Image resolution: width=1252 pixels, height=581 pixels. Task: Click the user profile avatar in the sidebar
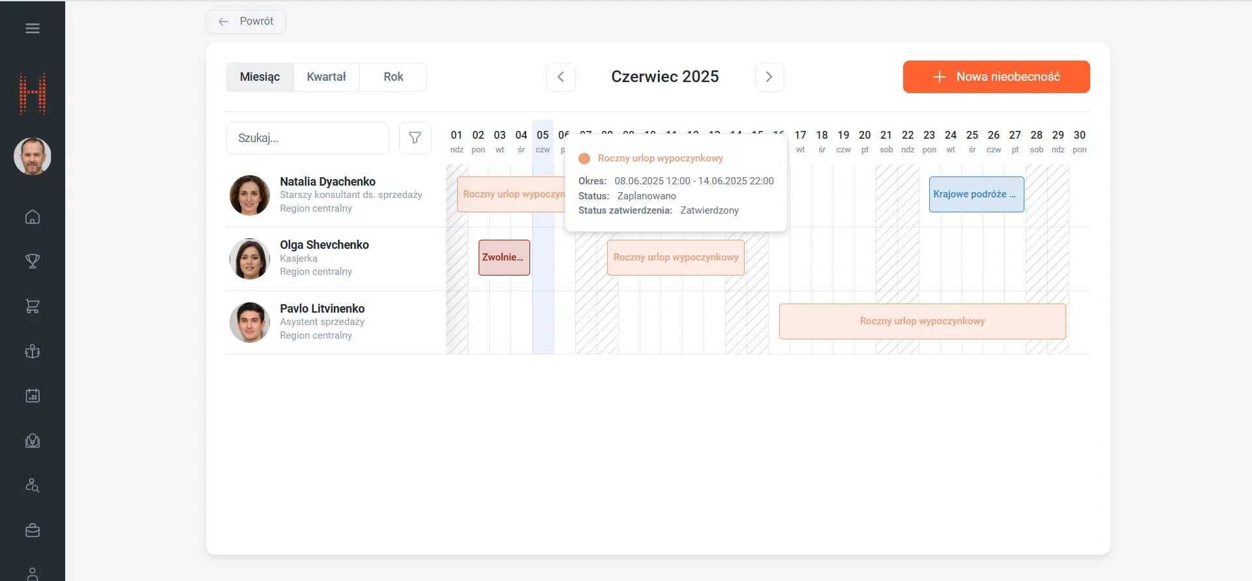pyautogui.click(x=33, y=156)
